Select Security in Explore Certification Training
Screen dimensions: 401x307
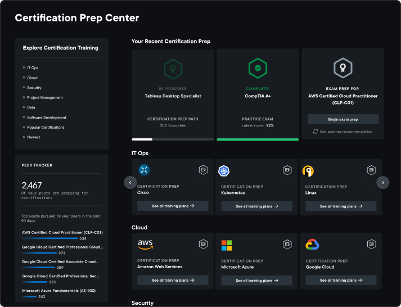pyautogui.click(x=34, y=88)
